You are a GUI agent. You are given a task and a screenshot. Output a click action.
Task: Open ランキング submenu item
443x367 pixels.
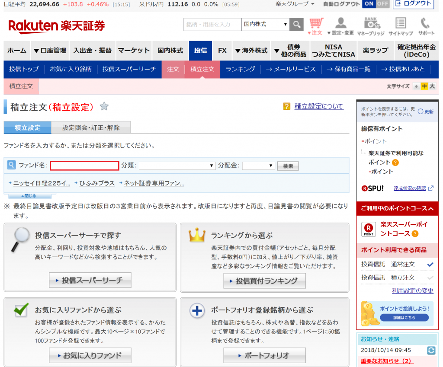click(x=240, y=69)
